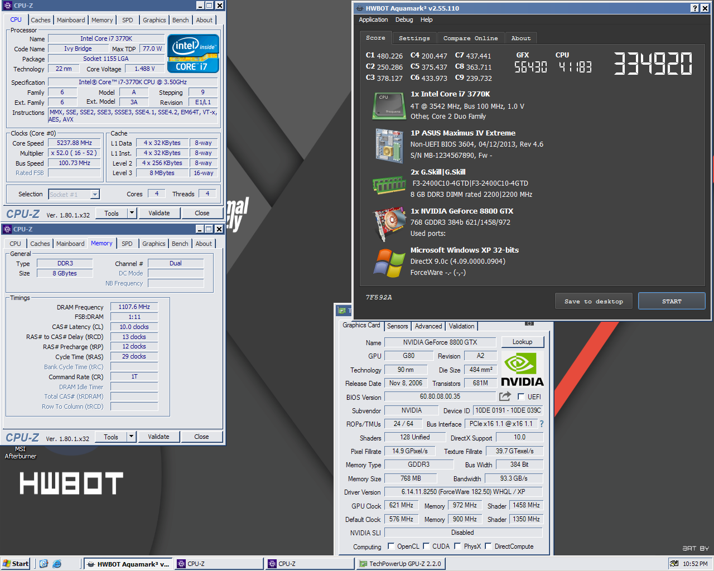The width and height of the screenshot is (714, 571).
Task: Click the Core Speed value 5237.88 MHz
Action: pos(74,143)
